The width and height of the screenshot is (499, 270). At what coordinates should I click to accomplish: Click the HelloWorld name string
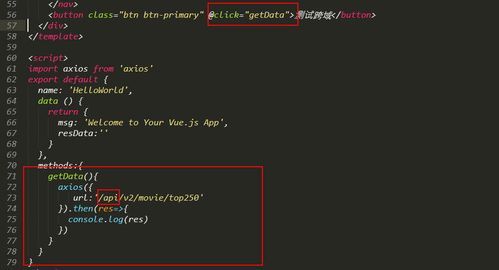(x=98, y=90)
